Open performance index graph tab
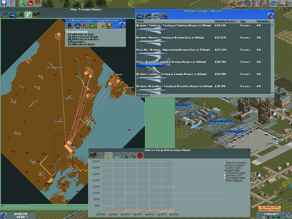 coord(101,155)
